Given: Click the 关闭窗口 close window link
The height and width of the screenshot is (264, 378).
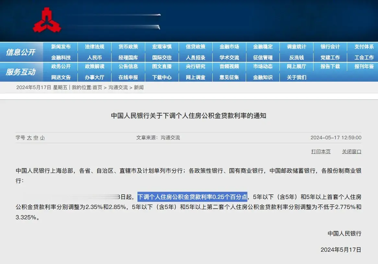Looking at the screenshot, I should (x=351, y=152).
